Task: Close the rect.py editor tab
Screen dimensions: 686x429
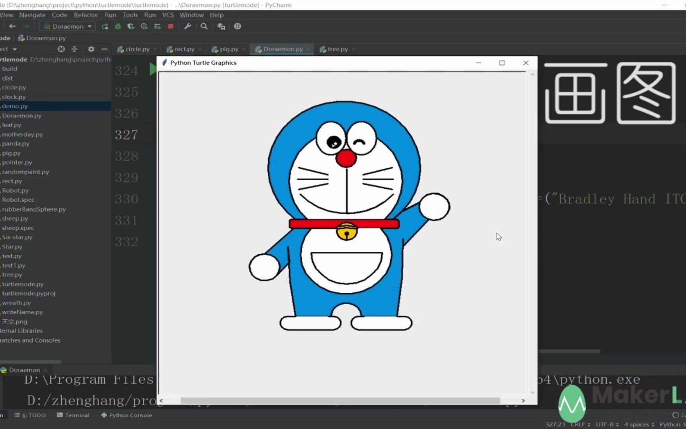Action: (x=200, y=49)
